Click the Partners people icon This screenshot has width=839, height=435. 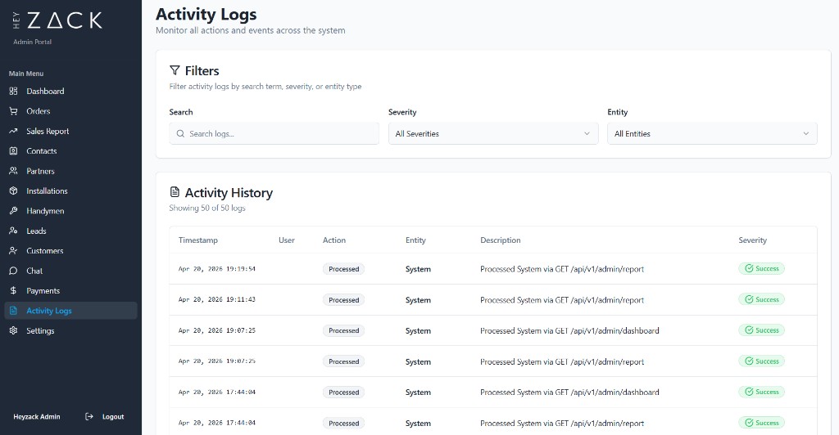pyautogui.click(x=13, y=172)
